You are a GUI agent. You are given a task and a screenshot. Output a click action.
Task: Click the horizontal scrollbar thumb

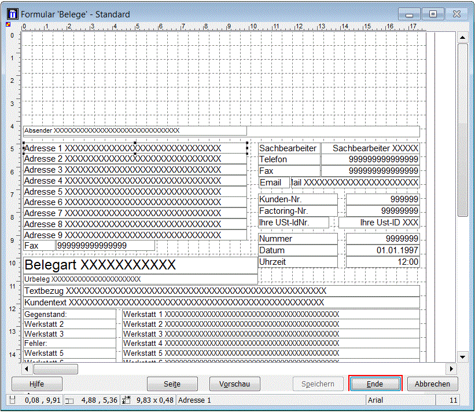[56, 369]
